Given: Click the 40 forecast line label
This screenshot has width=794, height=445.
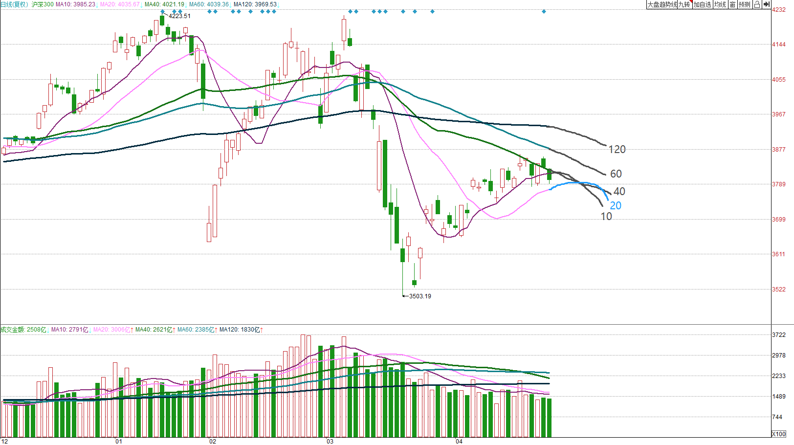Looking at the screenshot, I should [619, 192].
